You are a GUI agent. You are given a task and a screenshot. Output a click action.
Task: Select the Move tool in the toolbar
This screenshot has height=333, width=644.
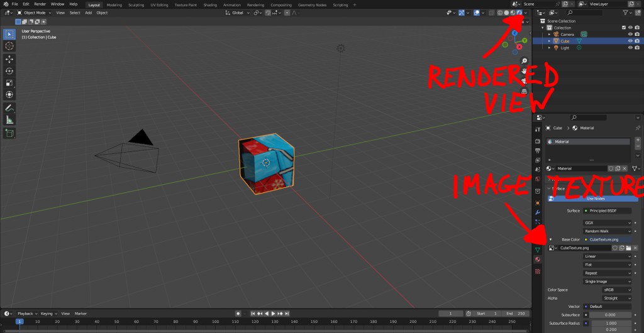(x=10, y=59)
